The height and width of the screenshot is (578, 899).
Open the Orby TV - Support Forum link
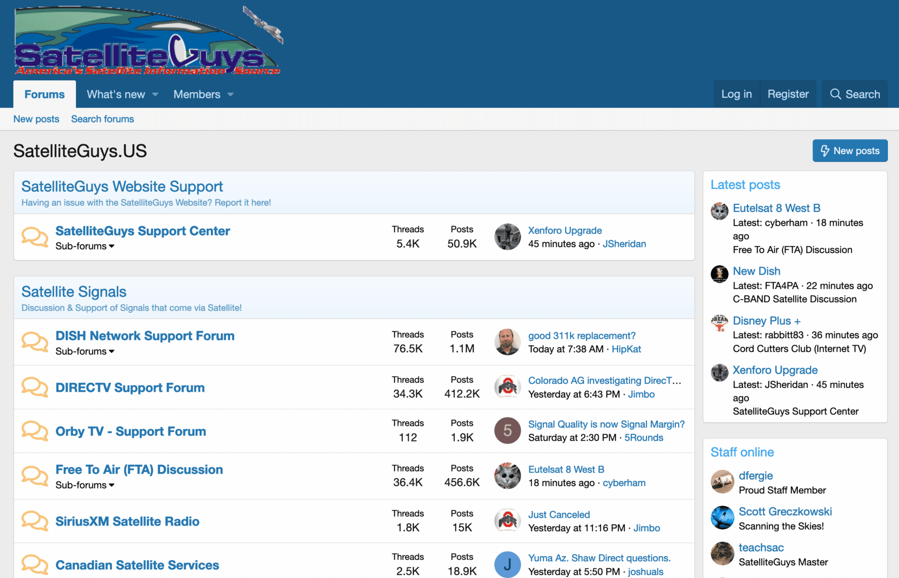coord(131,431)
